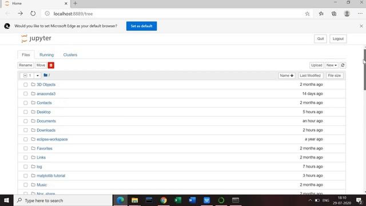Screen dimensions: 366x206
Task: Quit the Jupyter server
Action: pyautogui.click(x=320, y=38)
